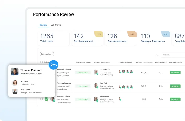Screen dimensions: 185x121
Task: Open the Bulk Action dropdown
Action: 47,54
